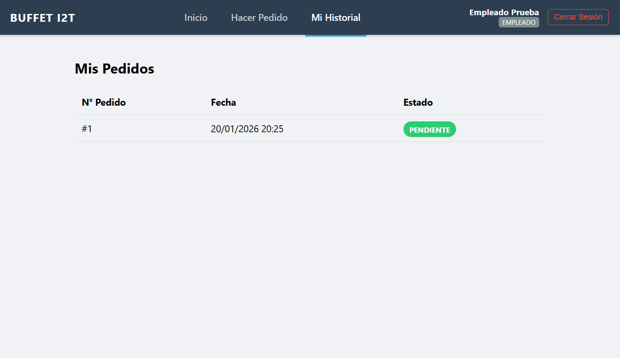Click empty header space between logo and Inicio

click(130, 18)
